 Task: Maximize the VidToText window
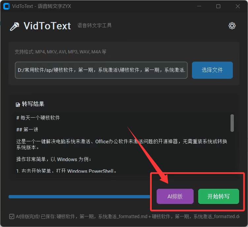point(218,6)
